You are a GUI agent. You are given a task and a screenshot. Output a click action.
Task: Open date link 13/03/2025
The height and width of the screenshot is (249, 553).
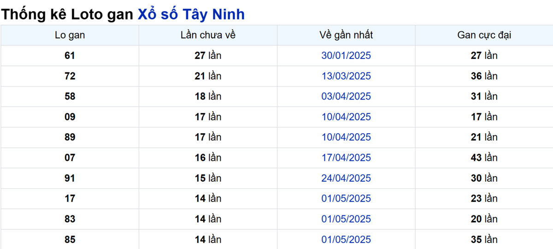pyautogui.click(x=346, y=76)
